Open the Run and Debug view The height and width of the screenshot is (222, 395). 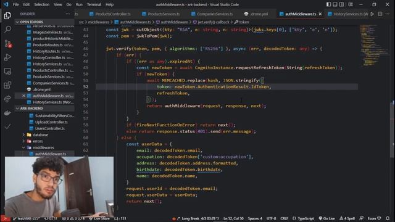(x=7, y=57)
